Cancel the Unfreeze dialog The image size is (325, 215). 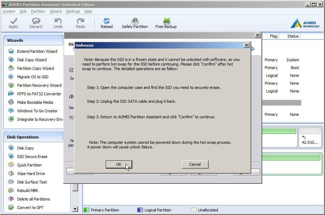tap(195, 164)
